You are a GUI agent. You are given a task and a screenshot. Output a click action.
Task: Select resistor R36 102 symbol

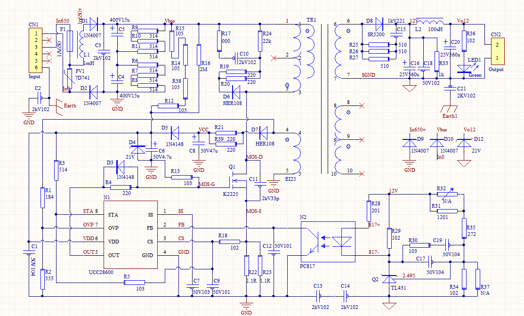point(464,41)
